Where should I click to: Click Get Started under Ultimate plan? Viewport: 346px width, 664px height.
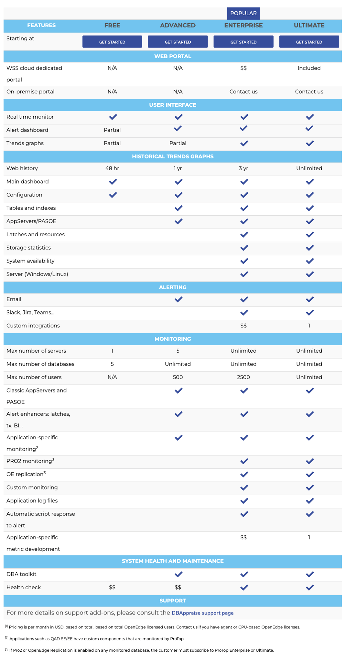[309, 42]
